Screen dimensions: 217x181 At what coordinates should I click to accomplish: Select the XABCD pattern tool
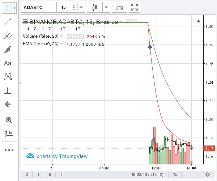click(x=8, y=77)
